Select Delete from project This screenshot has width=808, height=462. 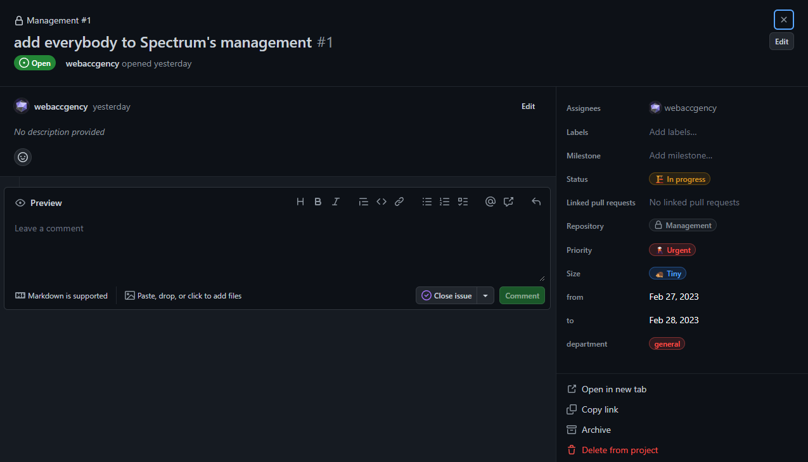pyautogui.click(x=612, y=450)
